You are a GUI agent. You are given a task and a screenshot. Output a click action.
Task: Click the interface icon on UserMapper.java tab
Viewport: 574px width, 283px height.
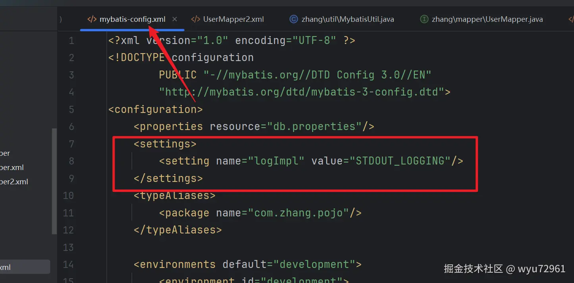pos(424,19)
